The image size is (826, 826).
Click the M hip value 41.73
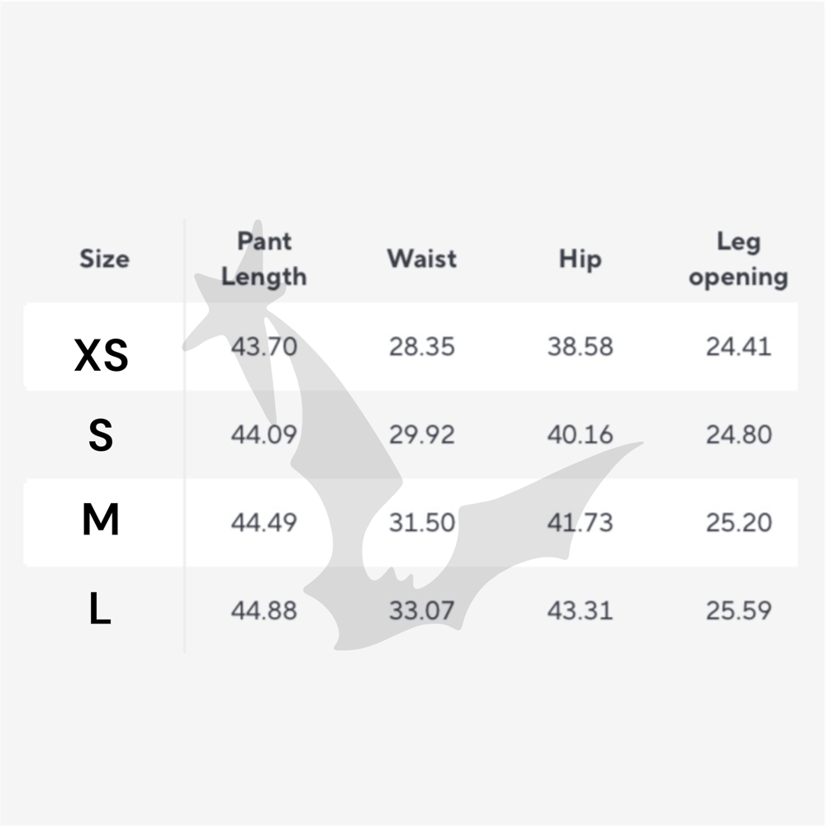580,523
